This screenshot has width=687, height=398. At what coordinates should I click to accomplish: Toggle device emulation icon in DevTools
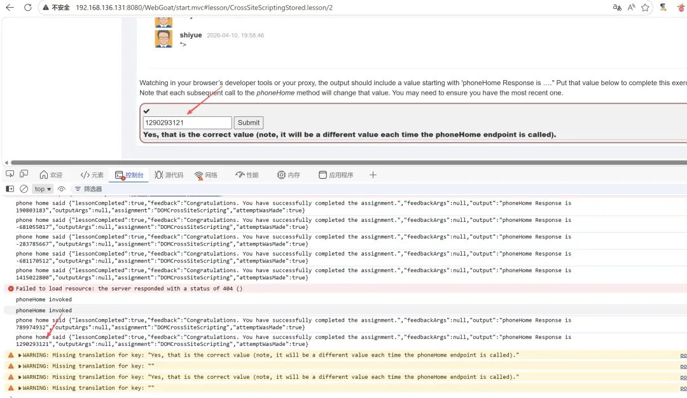pos(24,174)
